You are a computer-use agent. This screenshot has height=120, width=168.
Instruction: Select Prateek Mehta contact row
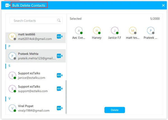(36, 56)
